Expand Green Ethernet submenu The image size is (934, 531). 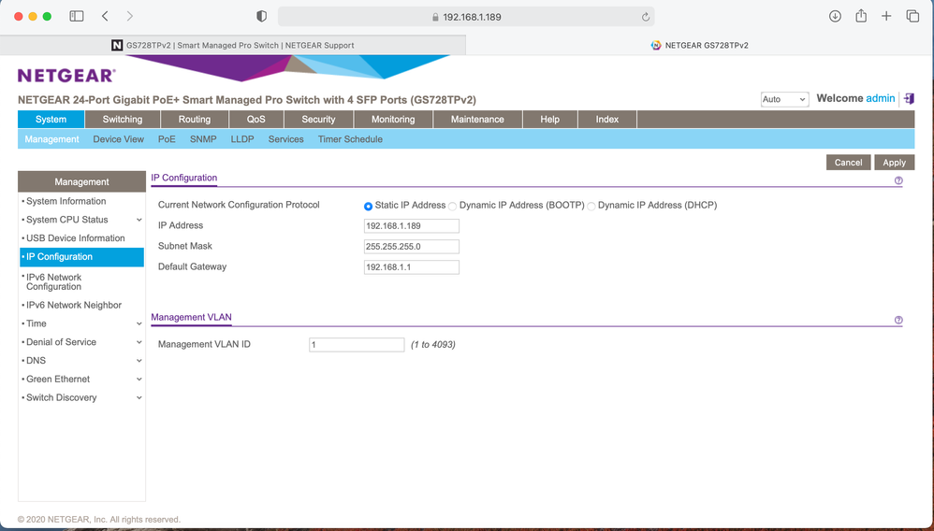[x=139, y=380]
